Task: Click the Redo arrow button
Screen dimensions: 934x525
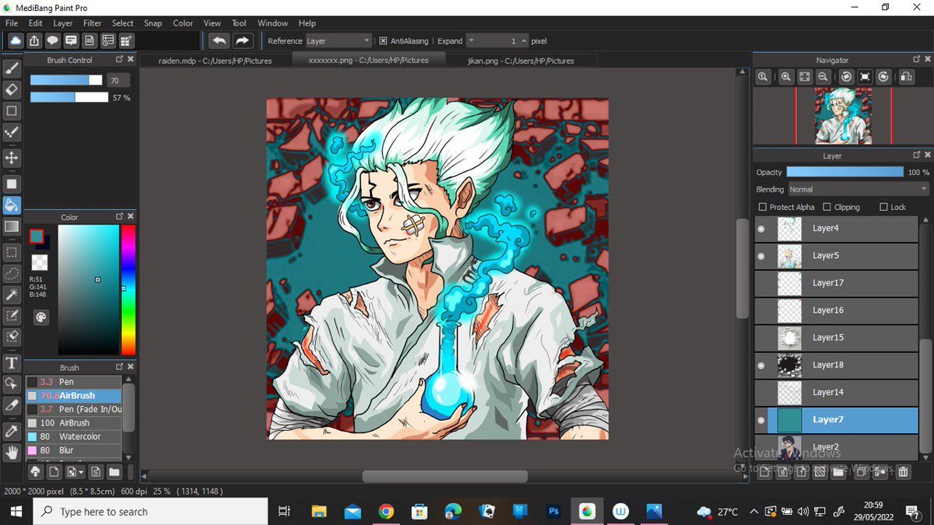Action: (243, 40)
